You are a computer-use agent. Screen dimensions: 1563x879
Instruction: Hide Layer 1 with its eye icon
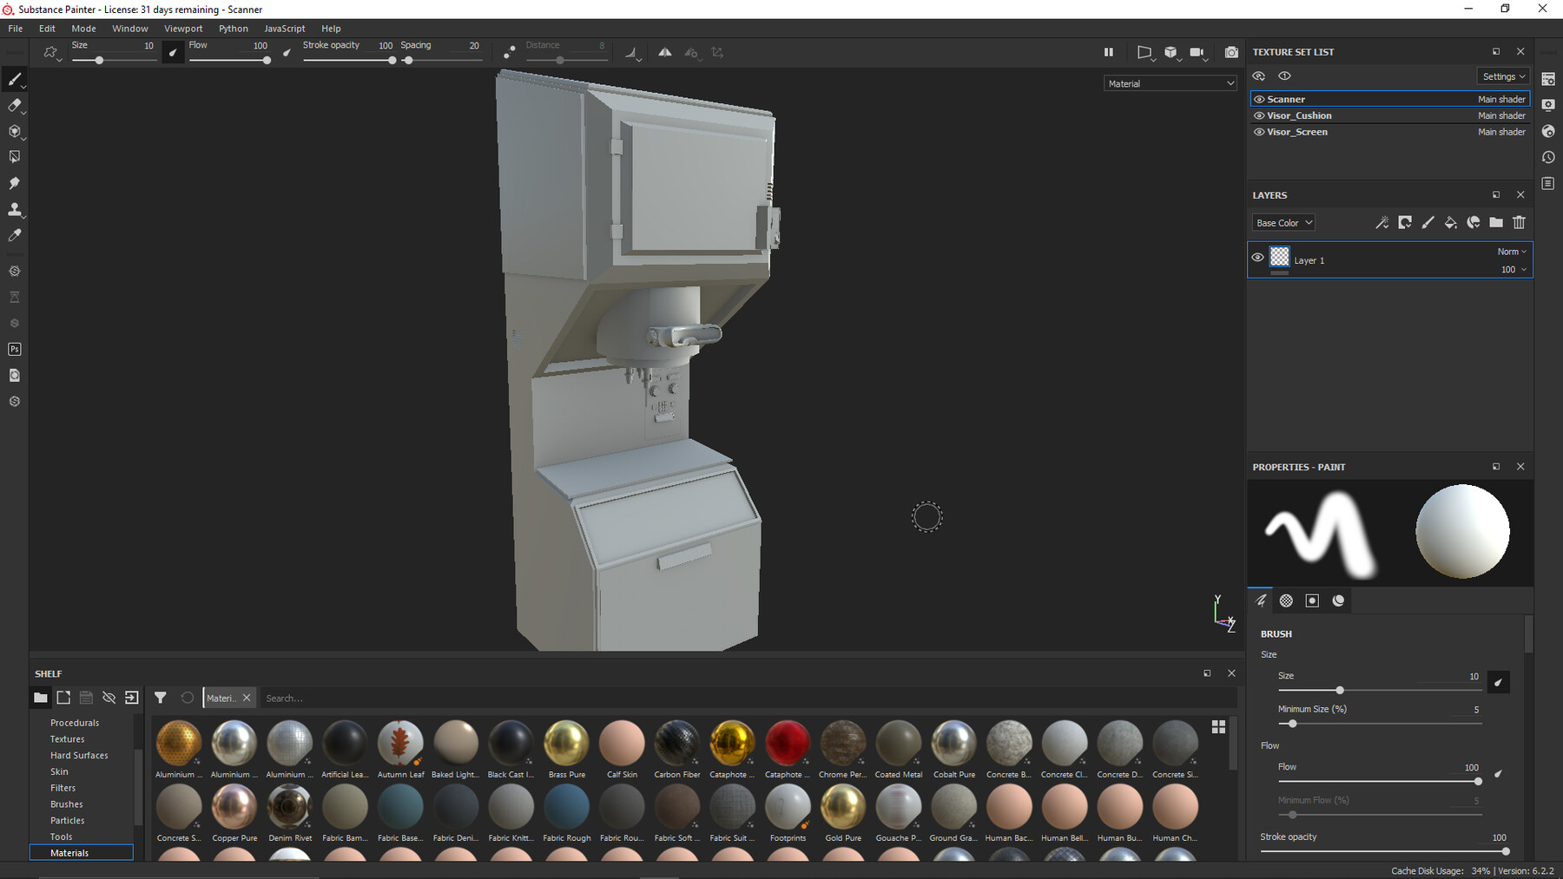(x=1257, y=257)
